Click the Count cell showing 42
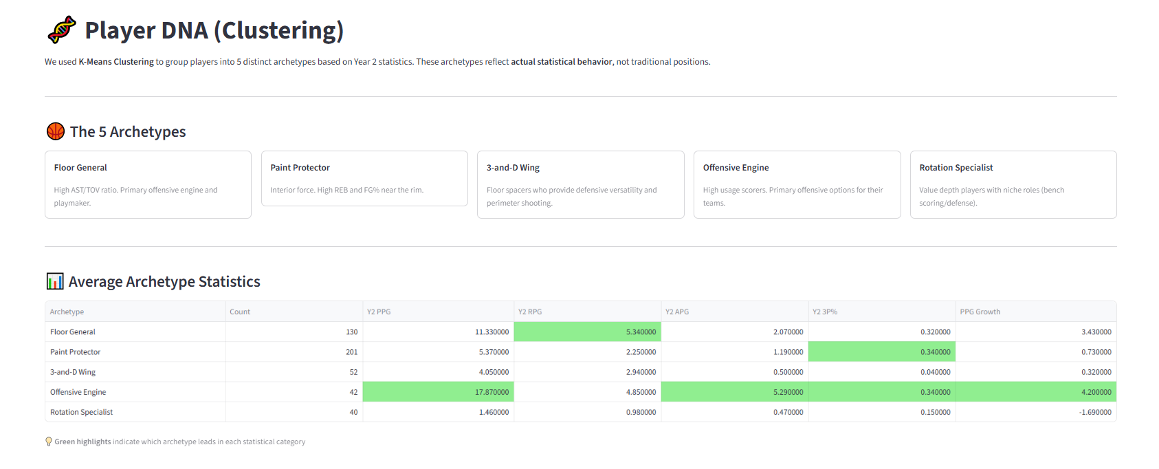Image resolution: width=1159 pixels, height=469 pixels. pos(294,392)
